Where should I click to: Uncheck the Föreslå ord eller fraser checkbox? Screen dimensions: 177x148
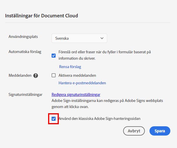(x=54, y=56)
